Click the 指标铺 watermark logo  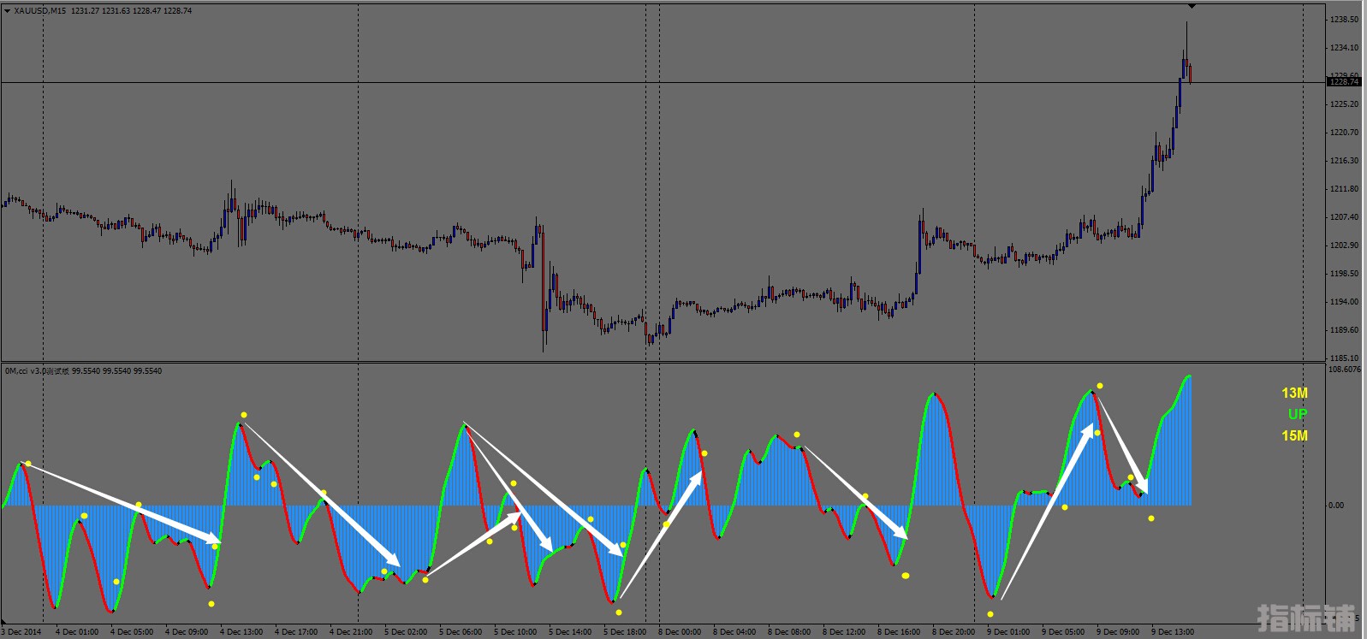coord(1306,618)
